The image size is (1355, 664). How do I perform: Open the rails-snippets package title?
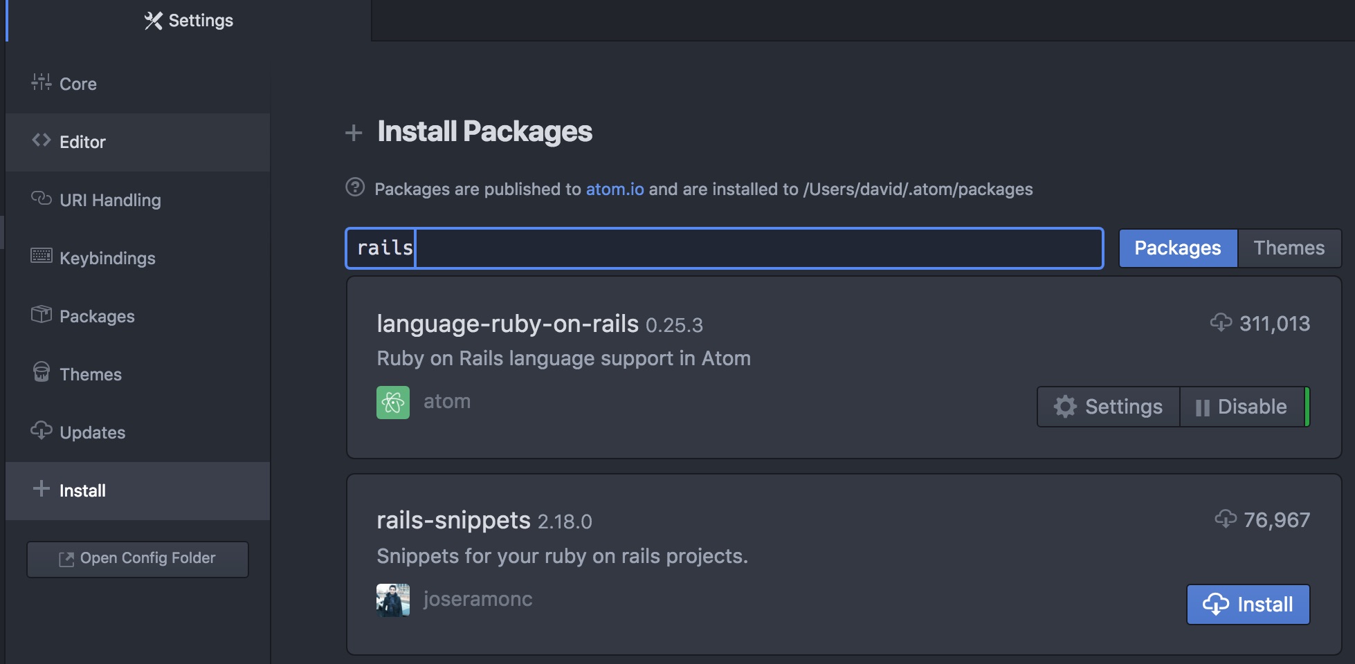(x=453, y=520)
